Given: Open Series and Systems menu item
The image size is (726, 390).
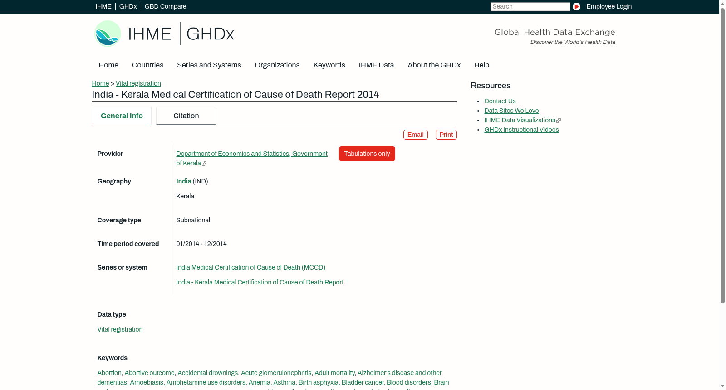Looking at the screenshot, I should coord(209,65).
